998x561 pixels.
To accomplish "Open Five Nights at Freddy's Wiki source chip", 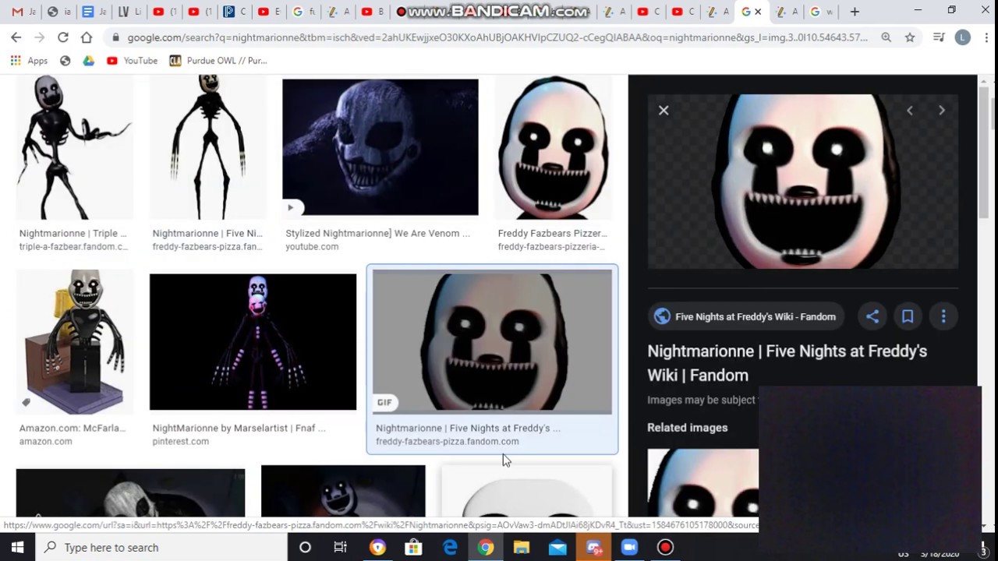I will pyautogui.click(x=746, y=316).
